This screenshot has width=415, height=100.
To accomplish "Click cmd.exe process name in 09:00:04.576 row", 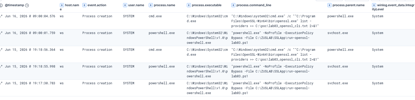I will [155, 16].
